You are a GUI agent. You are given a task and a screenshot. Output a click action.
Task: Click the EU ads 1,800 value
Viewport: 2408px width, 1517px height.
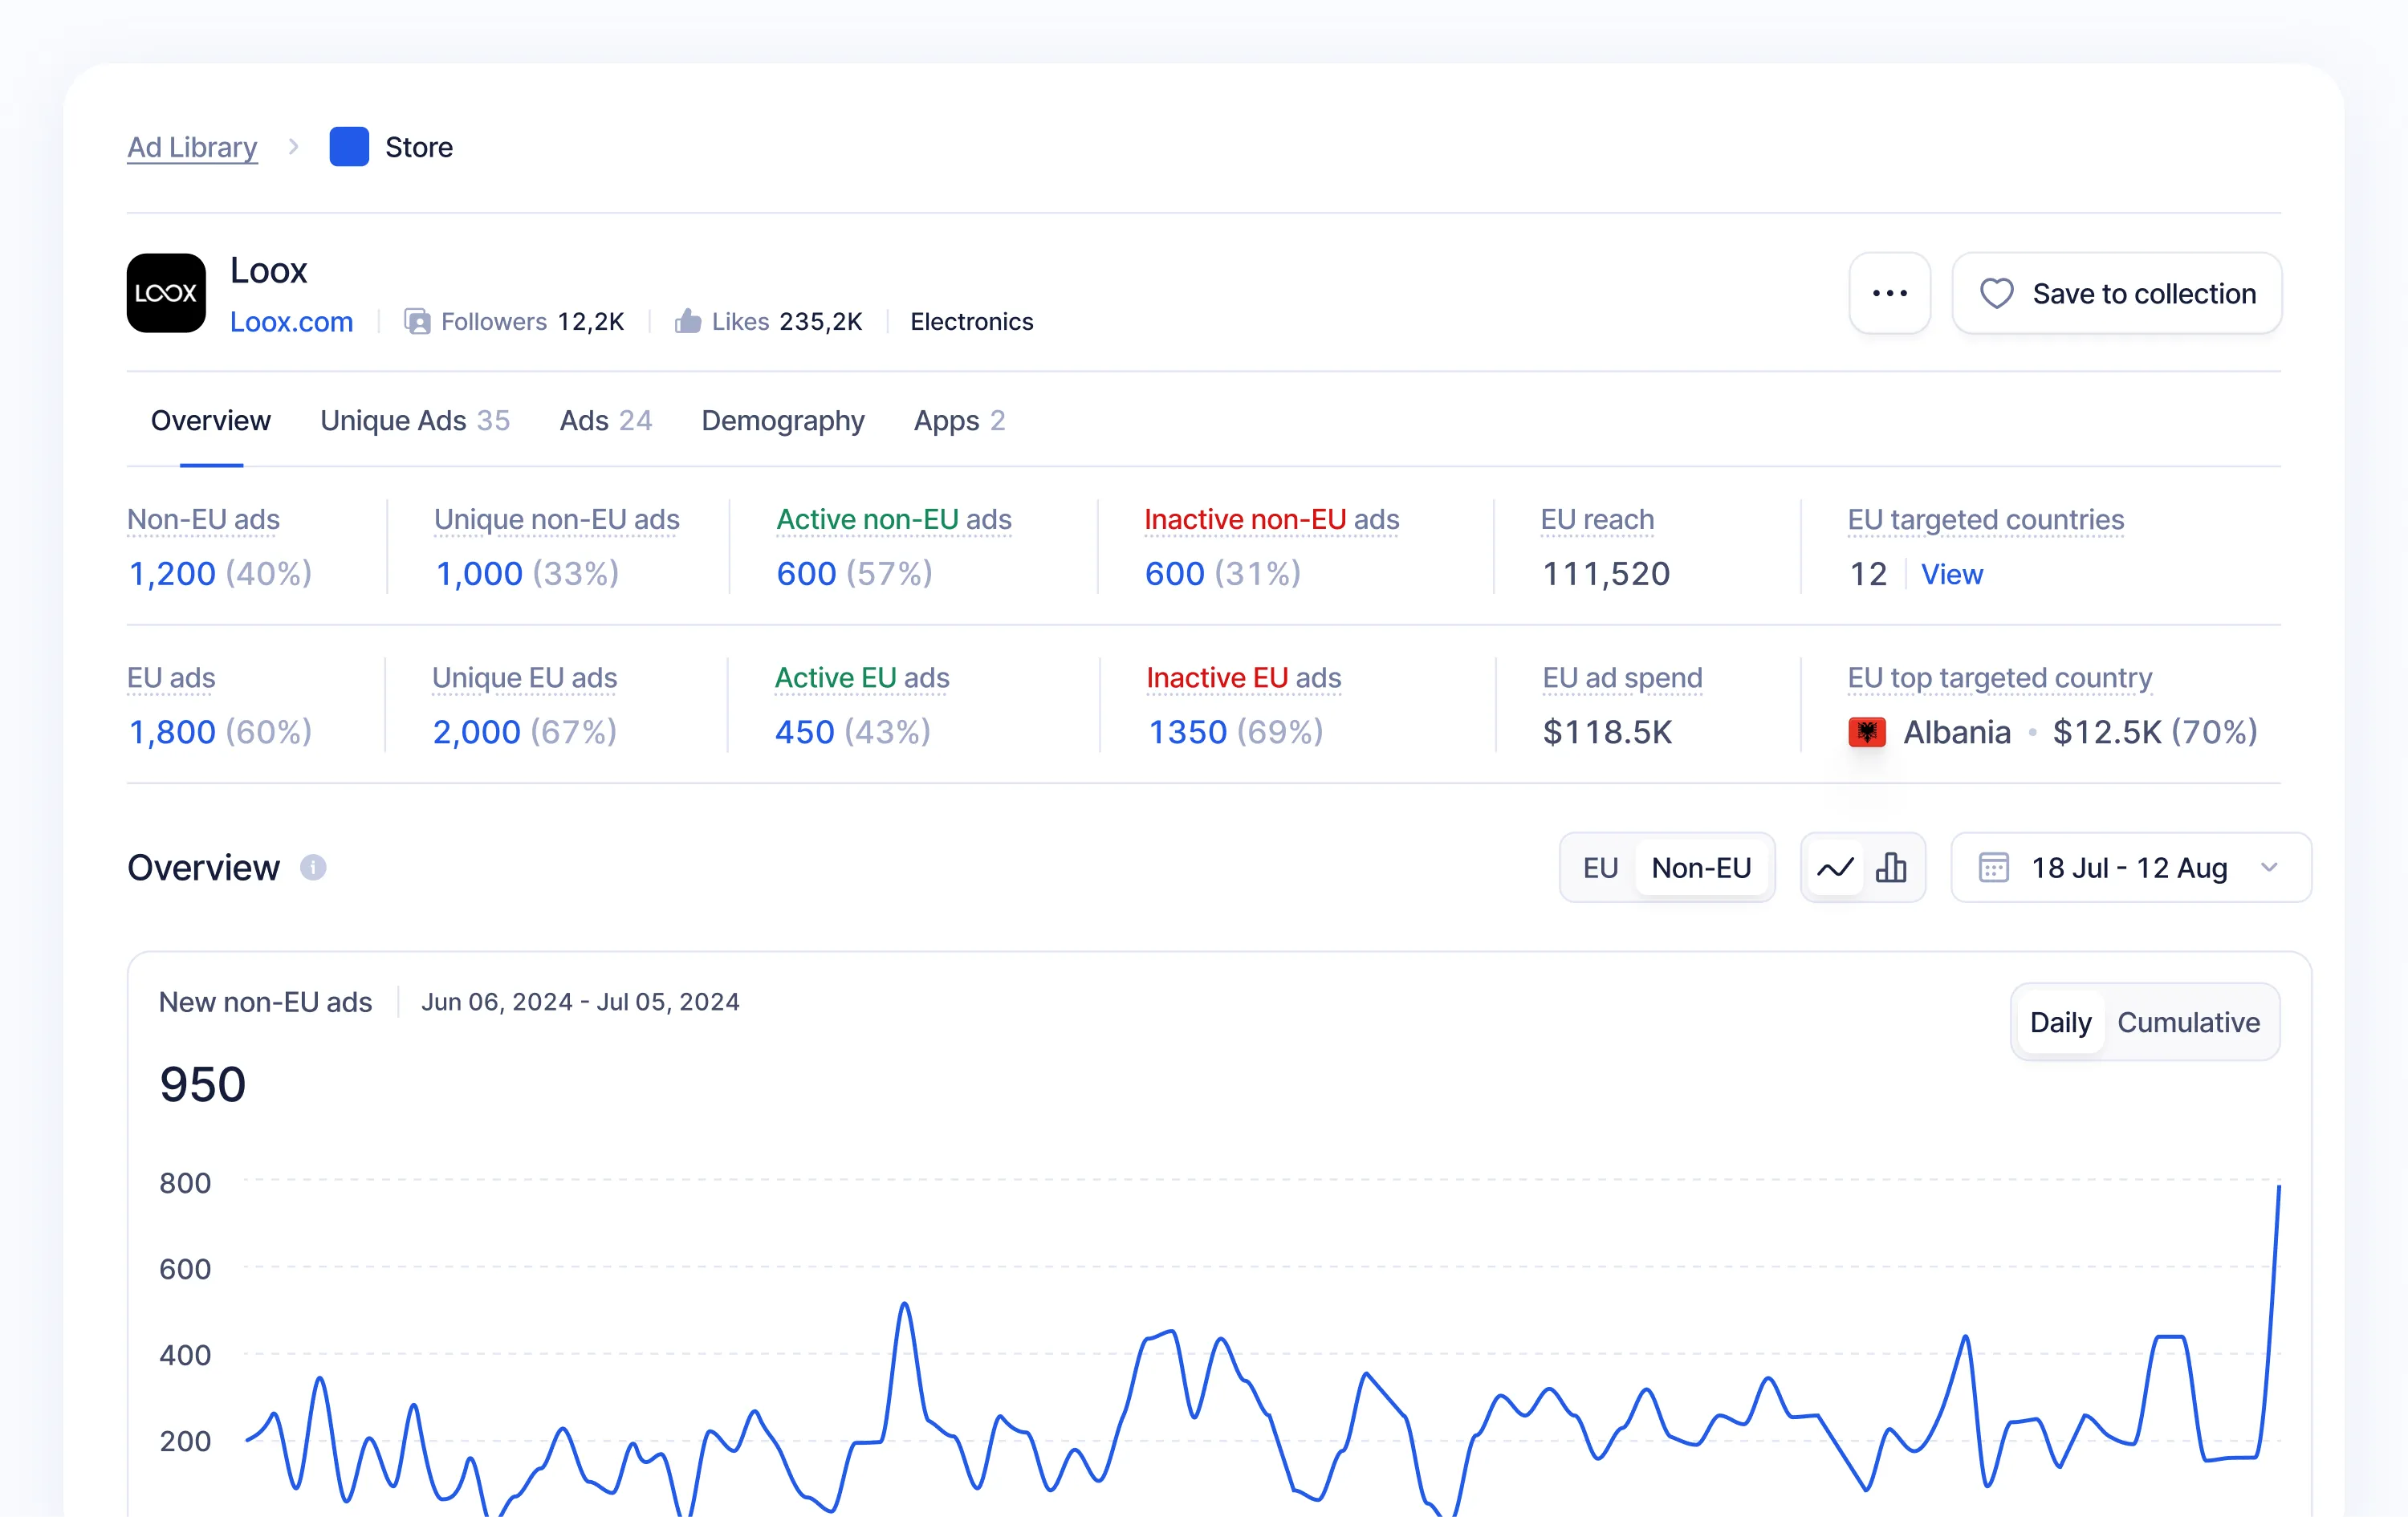click(172, 731)
